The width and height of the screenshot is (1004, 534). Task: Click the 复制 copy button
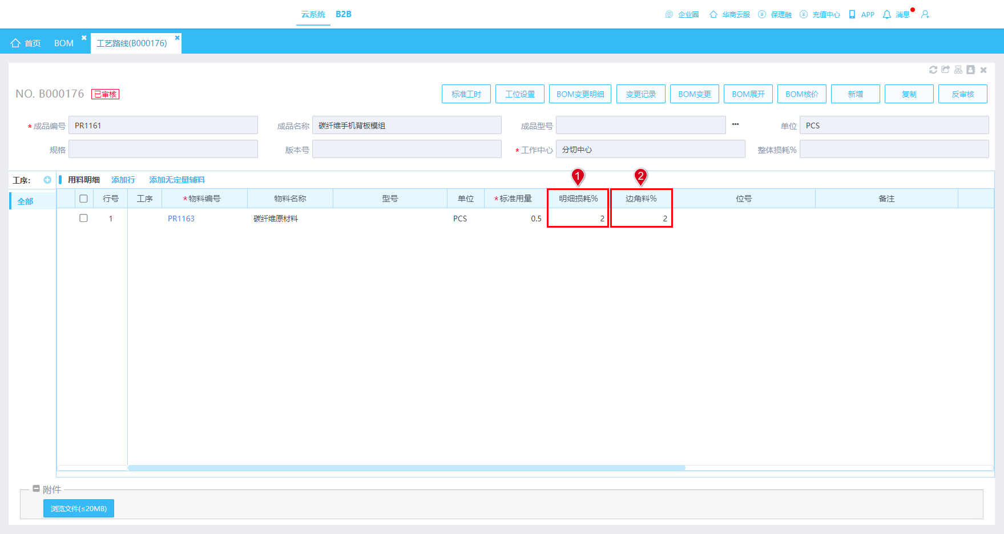pos(909,94)
